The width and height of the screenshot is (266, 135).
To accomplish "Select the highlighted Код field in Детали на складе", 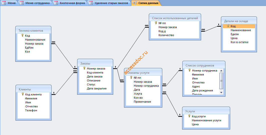I will point(239,26).
